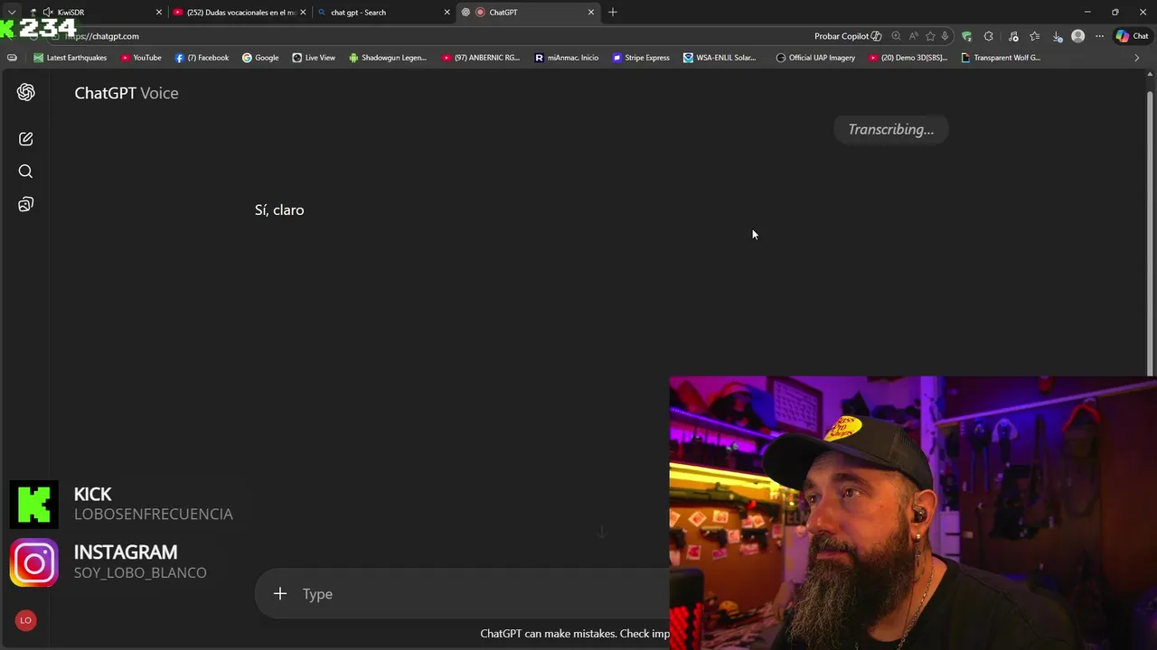
Task: Open the media control music note icon
Action: point(1013,36)
